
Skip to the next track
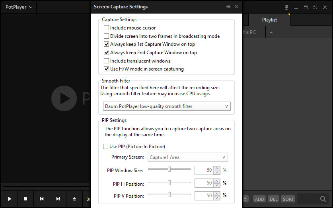[x=58, y=199]
